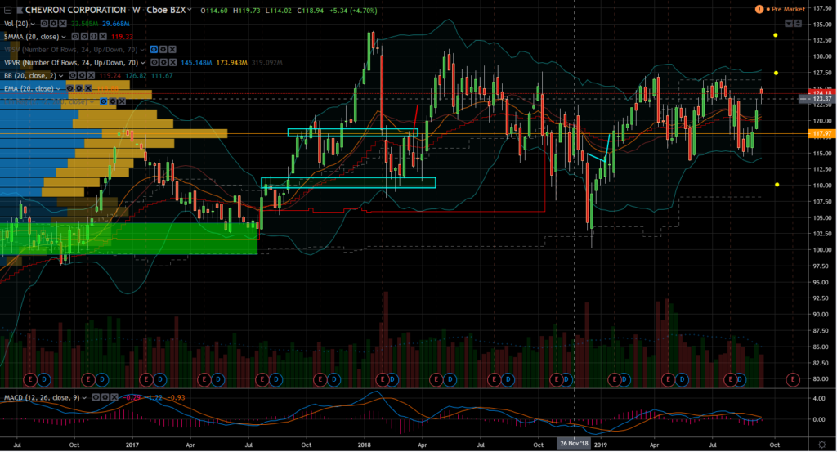Toggle visibility of the EMA indicator
Screen dimensions: 837x452
70,88
